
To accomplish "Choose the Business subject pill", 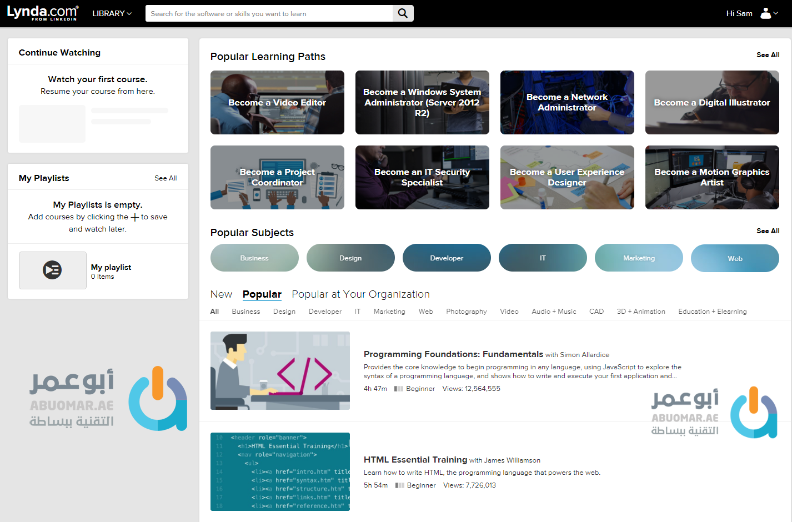I will pos(254,258).
